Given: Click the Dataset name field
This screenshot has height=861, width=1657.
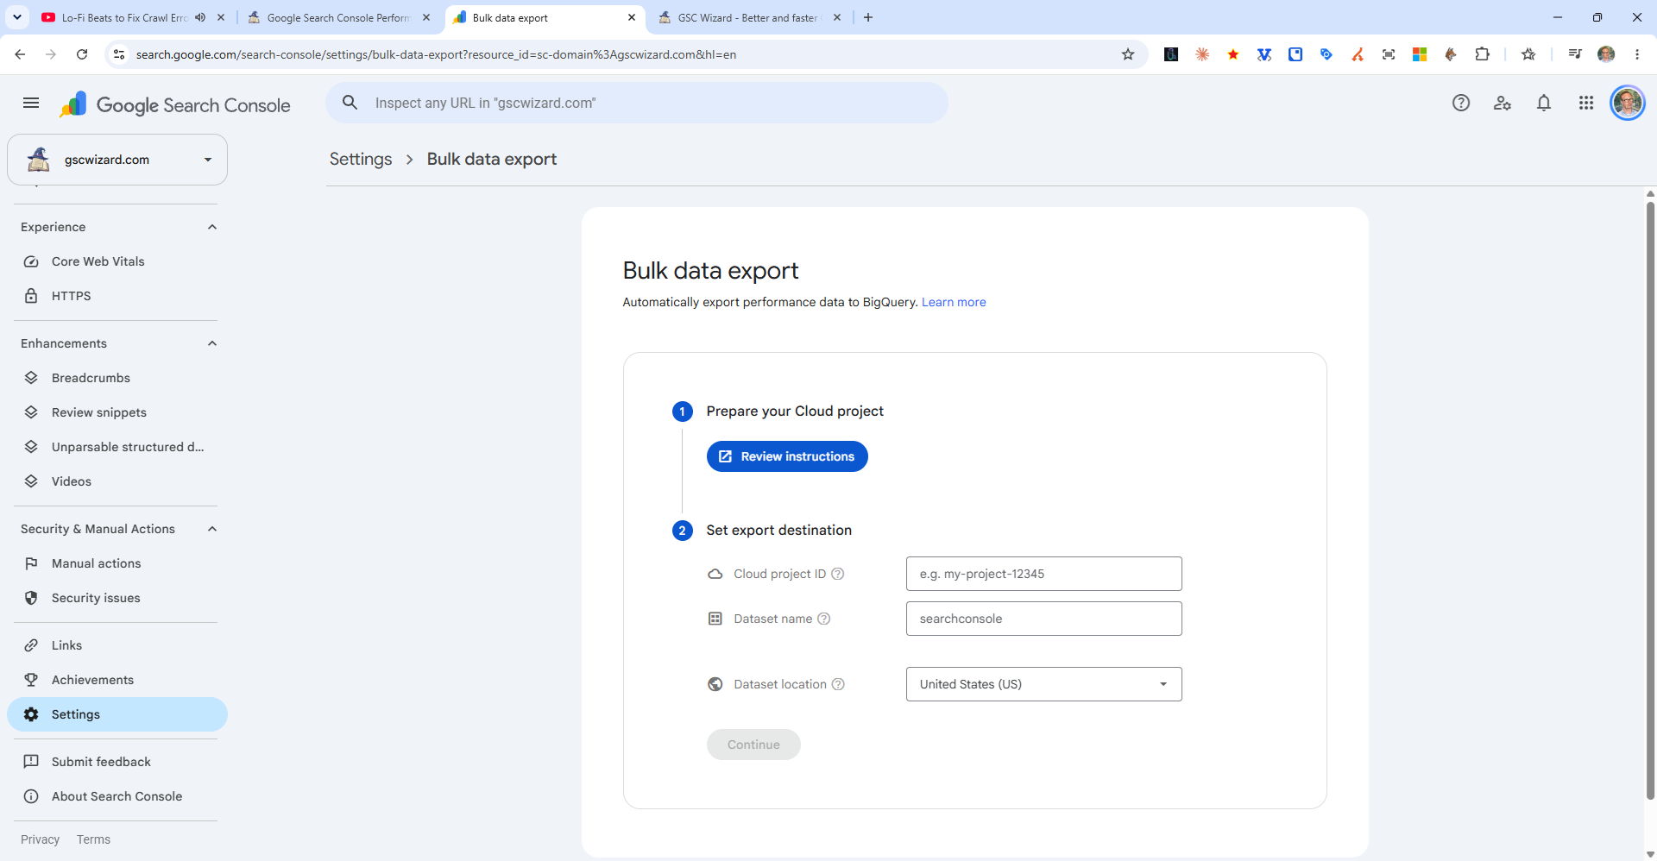Looking at the screenshot, I should (x=1043, y=619).
